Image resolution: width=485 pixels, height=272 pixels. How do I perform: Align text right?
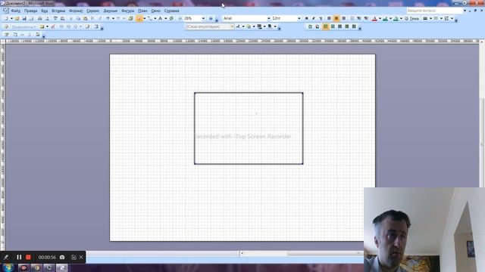point(343,18)
